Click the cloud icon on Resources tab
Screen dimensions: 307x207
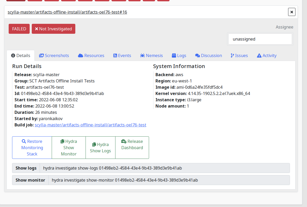tap(81, 55)
